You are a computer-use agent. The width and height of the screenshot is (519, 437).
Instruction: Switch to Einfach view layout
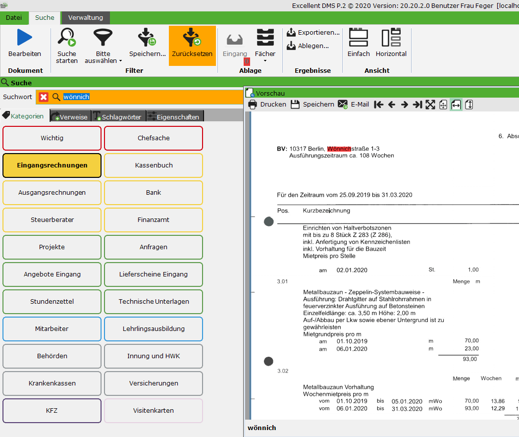(359, 43)
